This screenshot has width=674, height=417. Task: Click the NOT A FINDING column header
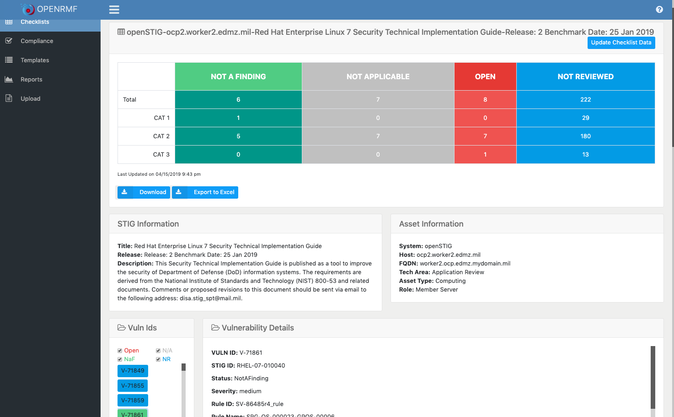[238, 76]
